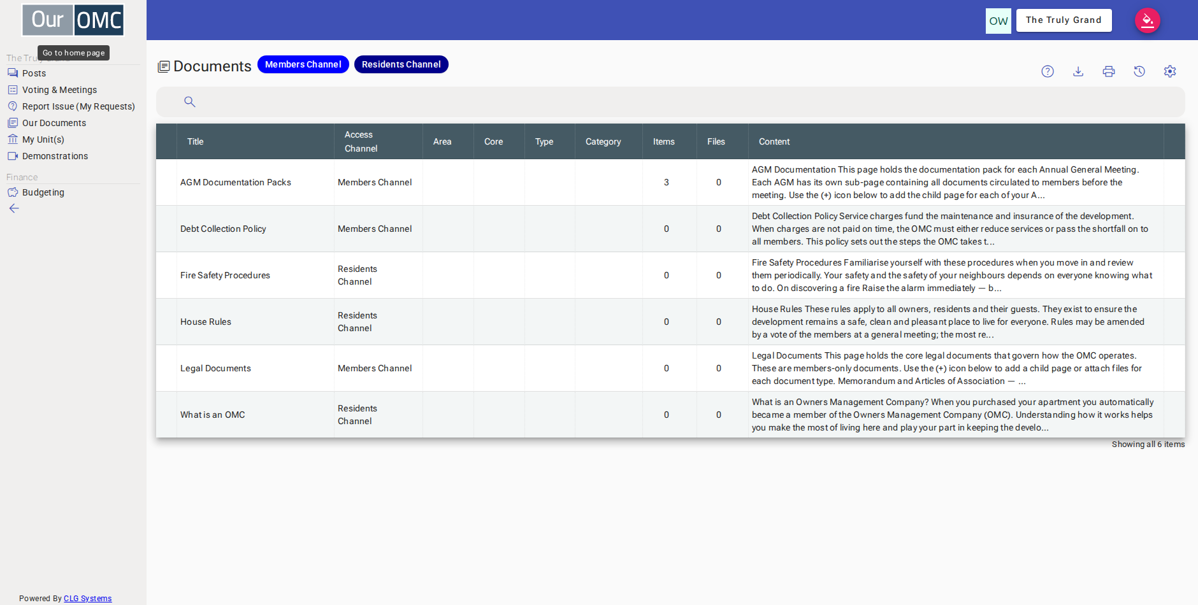Click Debt Collection Policy content preview
This screenshot has height=605, width=1198.
(x=950, y=229)
